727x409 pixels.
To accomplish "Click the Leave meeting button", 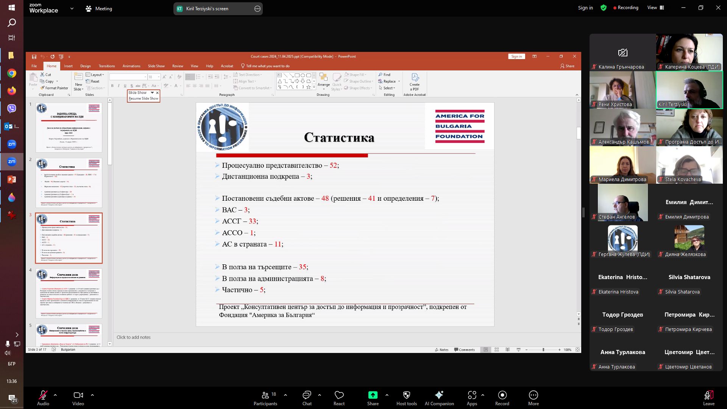I will point(708,398).
